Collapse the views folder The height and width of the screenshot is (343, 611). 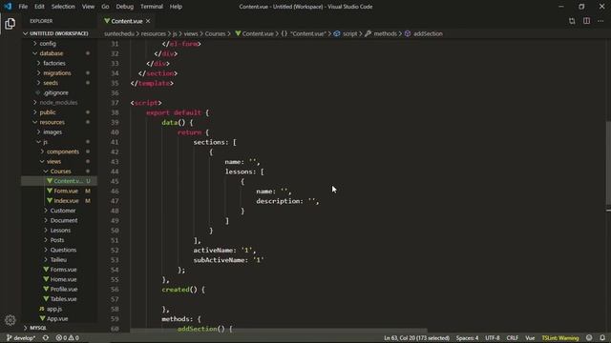click(x=53, y=161)
